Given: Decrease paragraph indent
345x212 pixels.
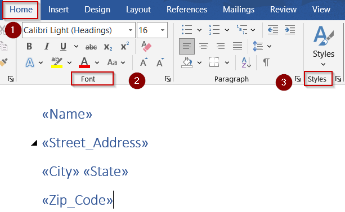Looking at the screenshot, I should 273,30.
